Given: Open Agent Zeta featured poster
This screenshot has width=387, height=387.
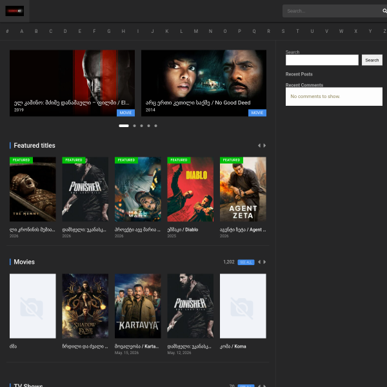Looking at the screenshot, I should tap(243, 189).
